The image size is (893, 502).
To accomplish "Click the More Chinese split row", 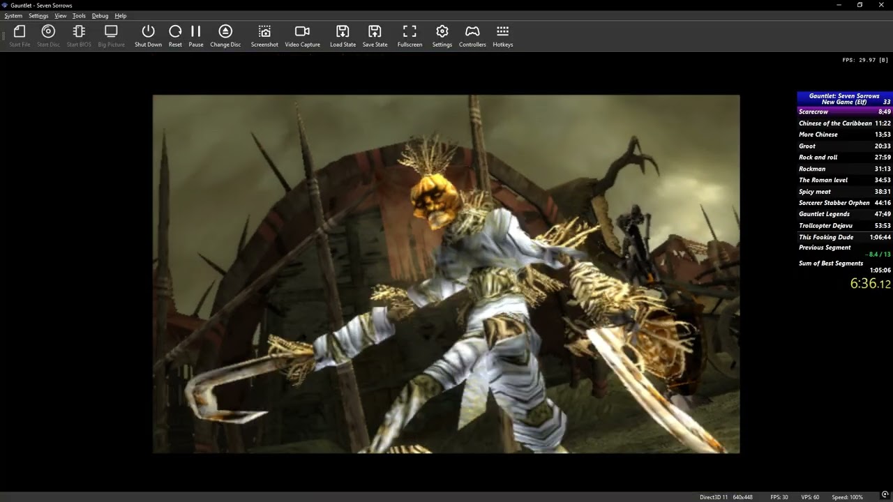I will click(844, 135).
